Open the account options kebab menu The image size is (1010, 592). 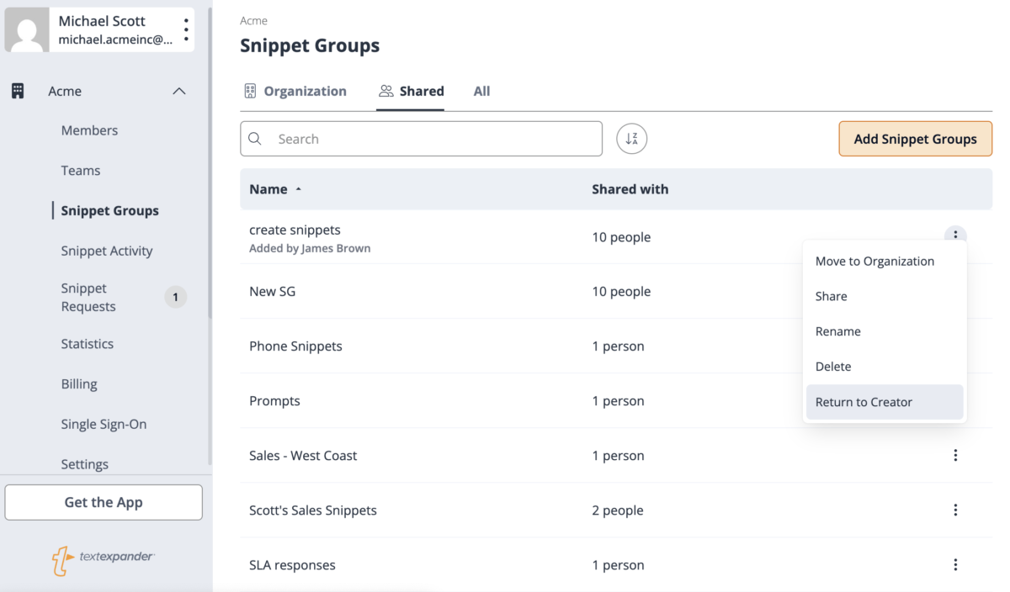point(186,29)
